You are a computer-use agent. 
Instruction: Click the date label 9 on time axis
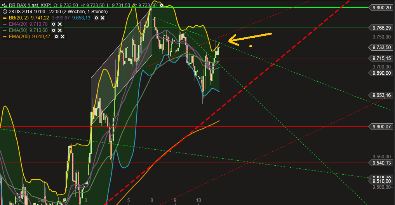point(175,200)
